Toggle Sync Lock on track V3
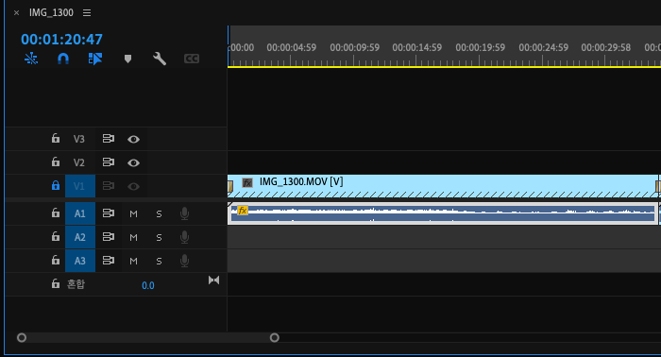The image size is (661, 357). tap(109, 139)
